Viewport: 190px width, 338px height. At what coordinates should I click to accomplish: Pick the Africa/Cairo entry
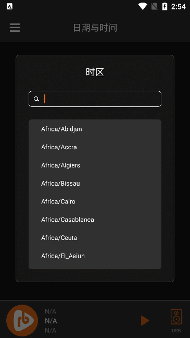coord(95,201)
